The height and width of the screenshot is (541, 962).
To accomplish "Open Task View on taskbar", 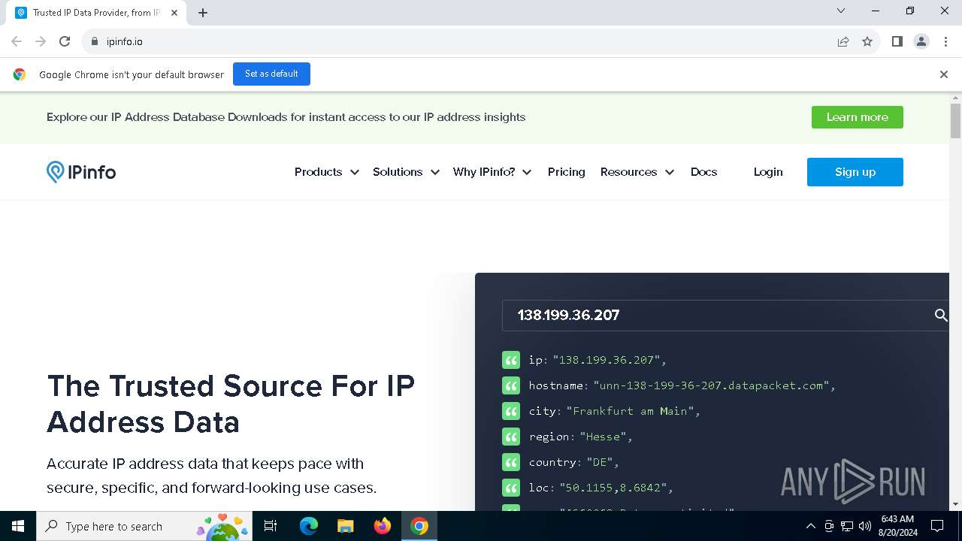I will click(271, 526).
